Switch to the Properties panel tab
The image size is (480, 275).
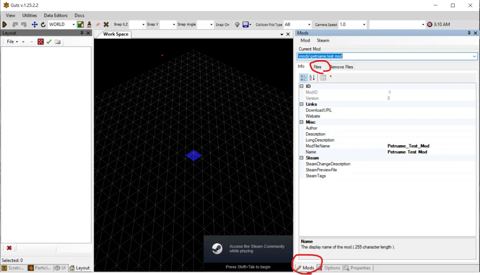[357, 268]
